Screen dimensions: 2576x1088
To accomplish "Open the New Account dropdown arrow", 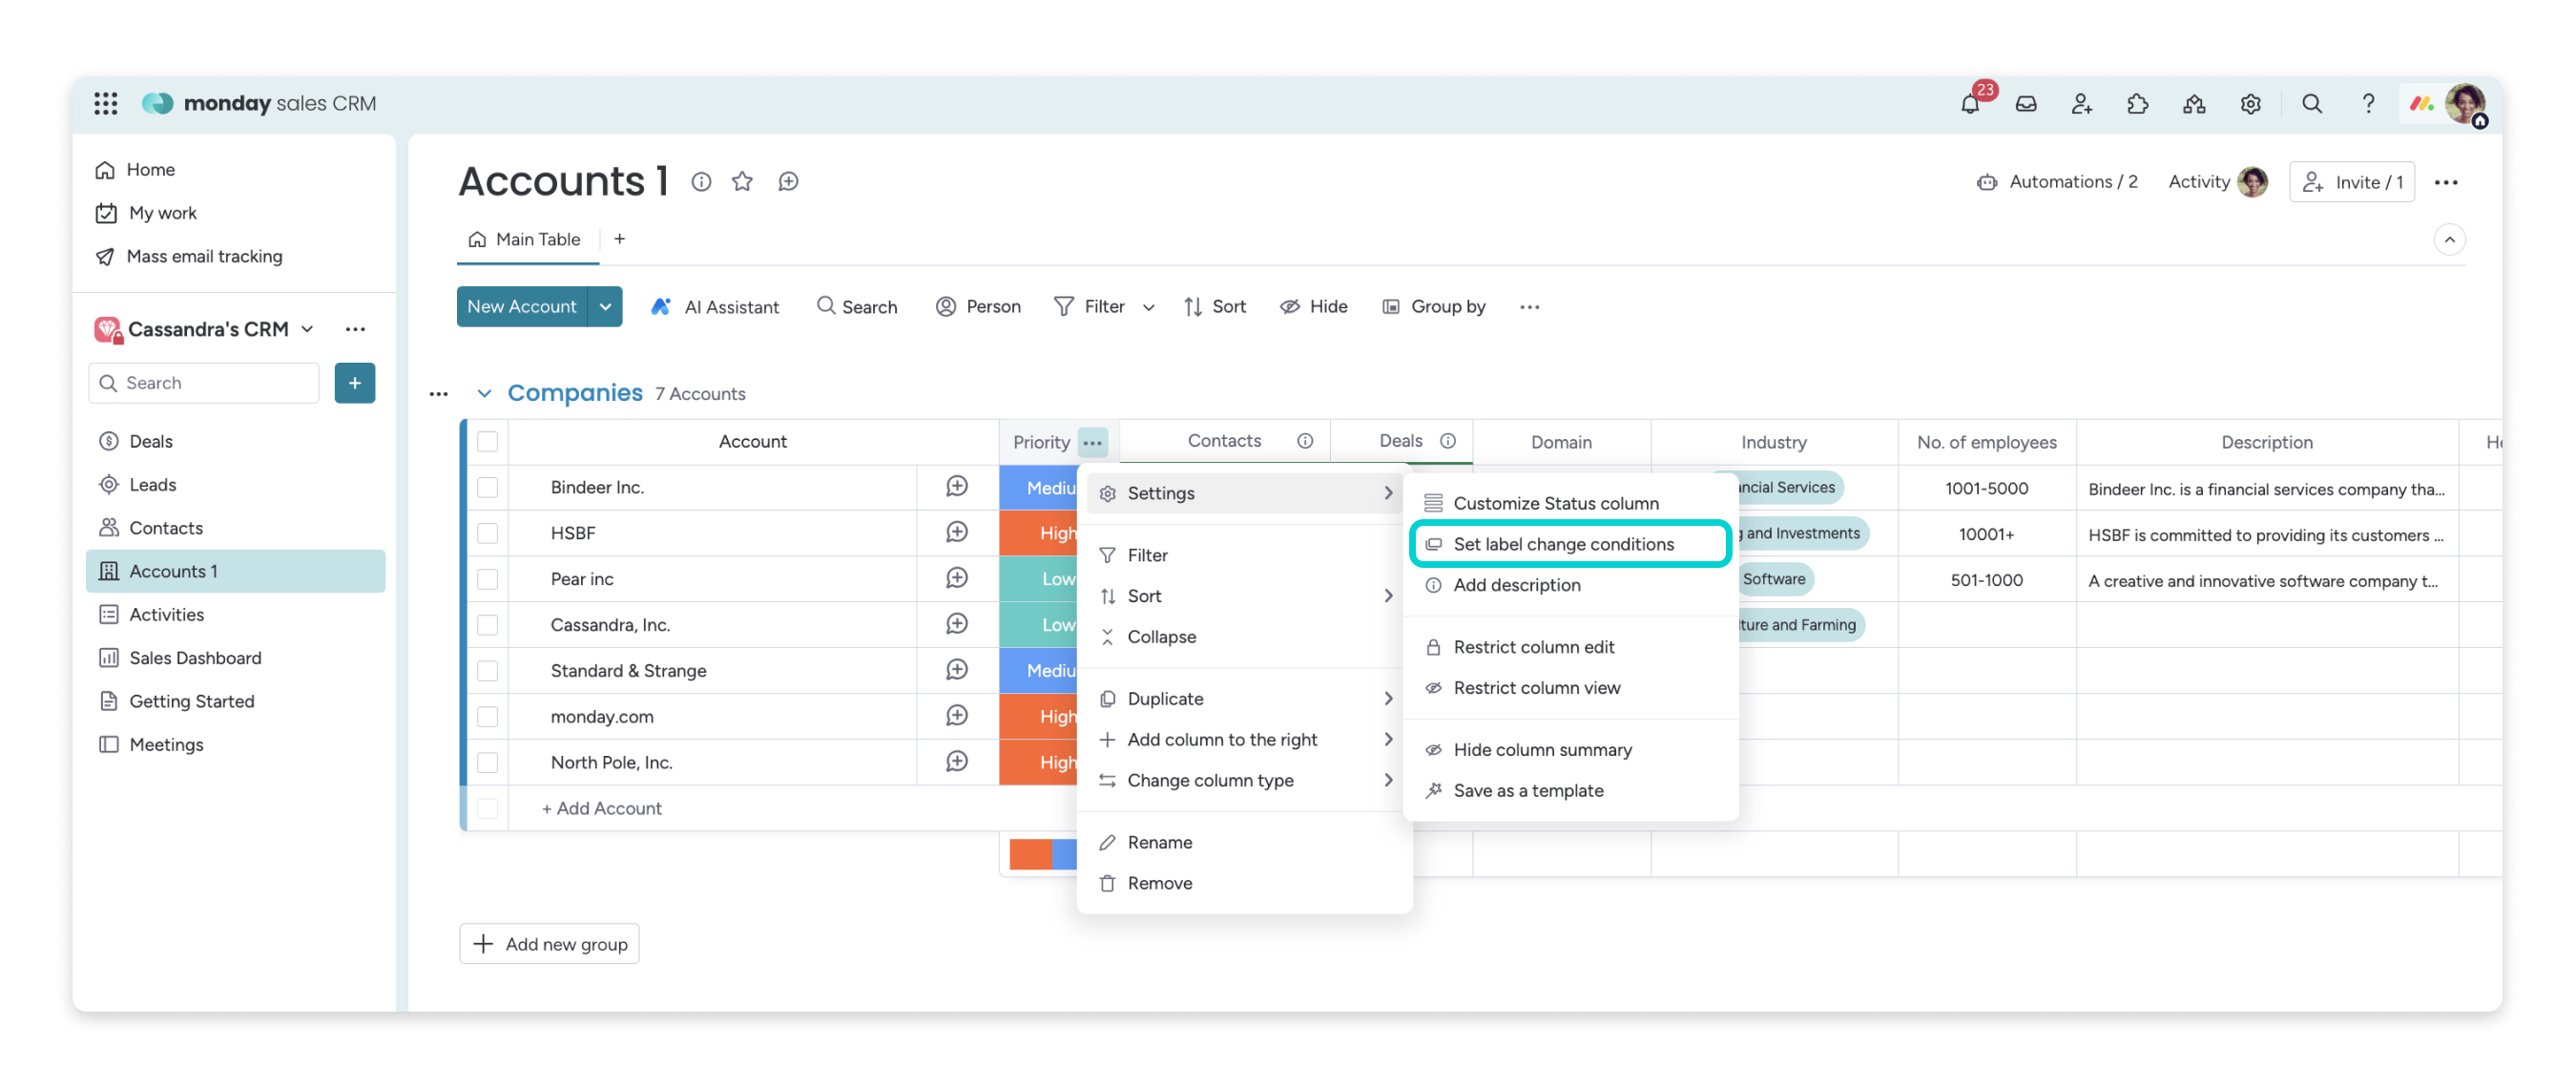I will tap(606, 307).
